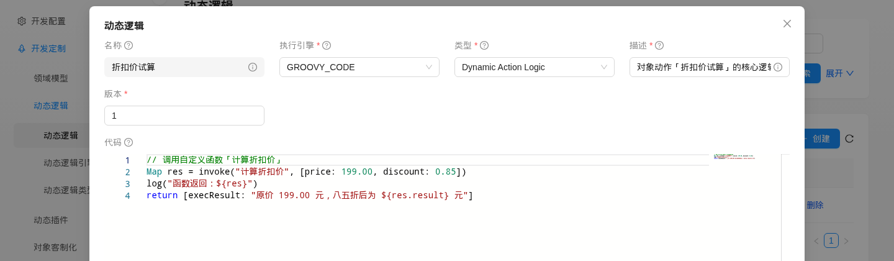Click page number 1 in pagination

click(x=831, y=240)
